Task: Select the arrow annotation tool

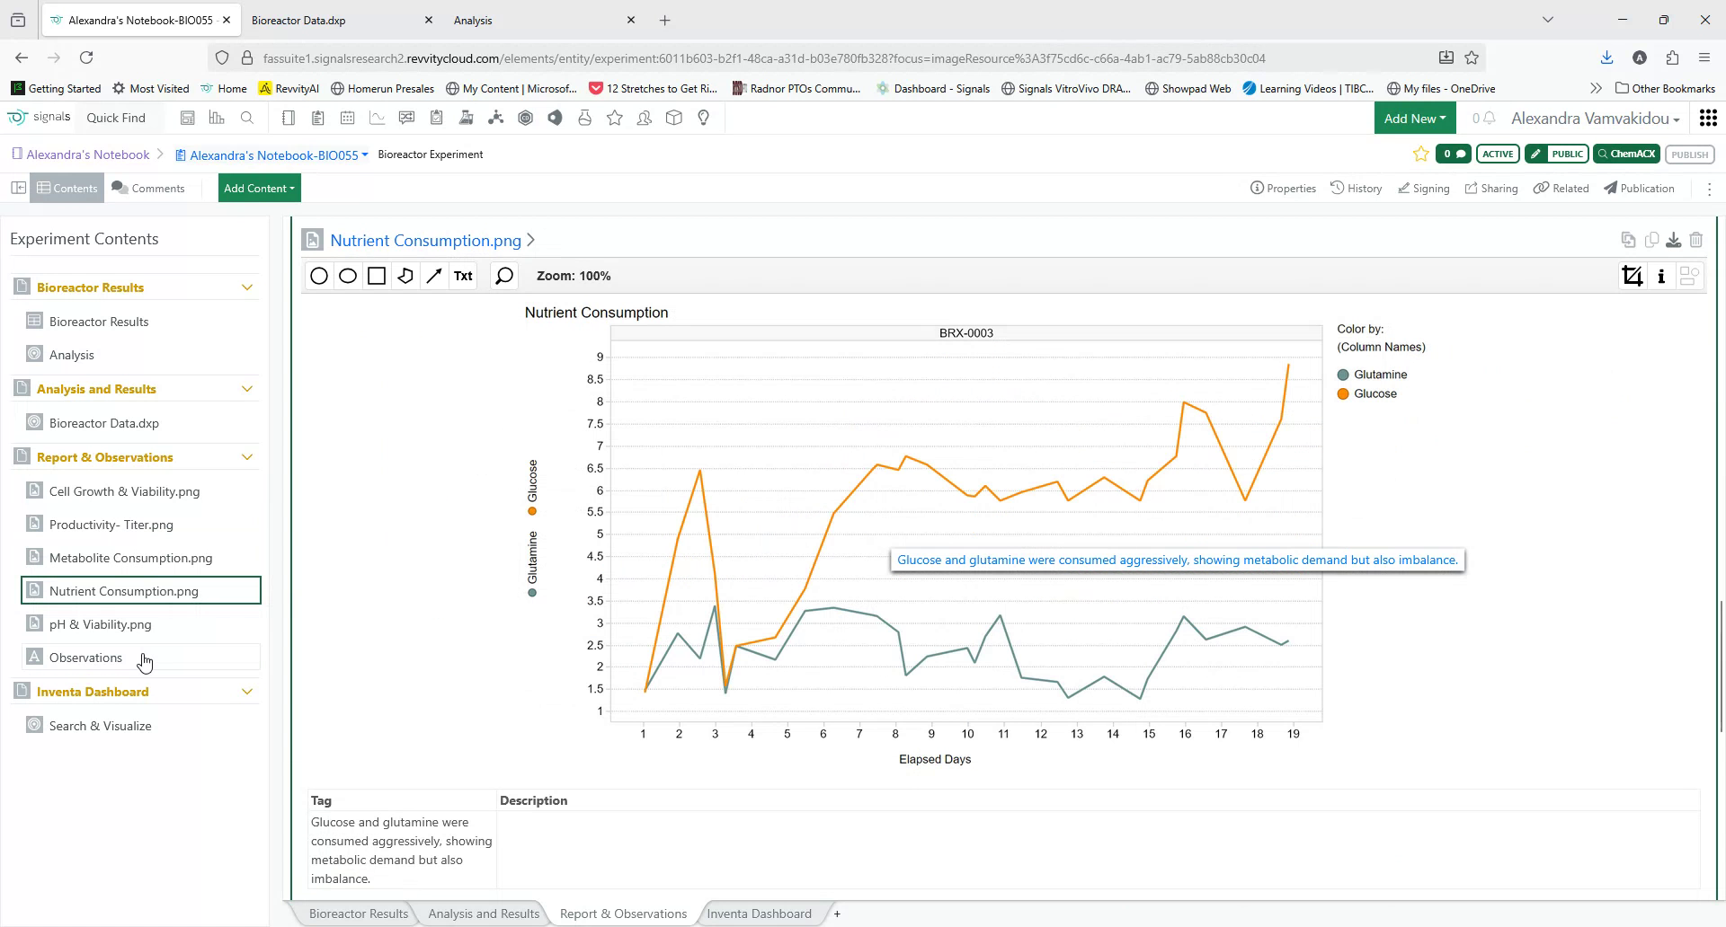Action: click(434, 276)
